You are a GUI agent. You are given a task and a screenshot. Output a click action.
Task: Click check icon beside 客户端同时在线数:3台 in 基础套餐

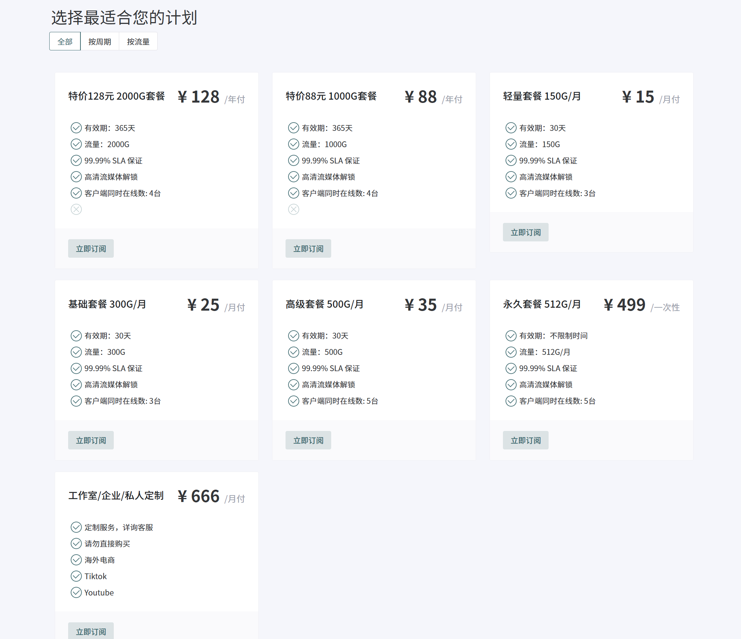76,401
